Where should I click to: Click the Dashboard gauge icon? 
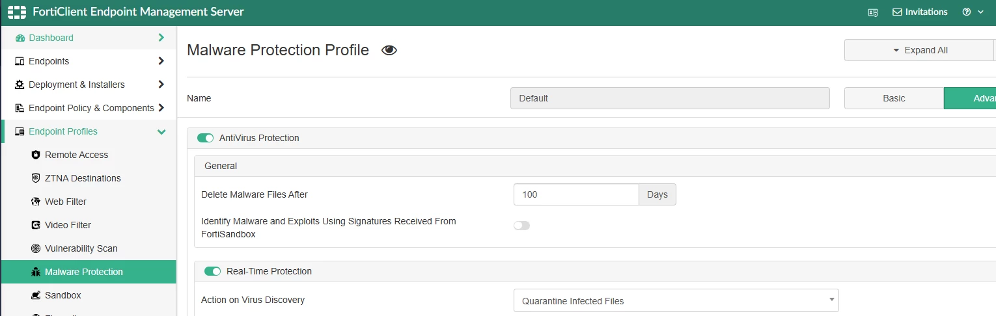[20, 38]
